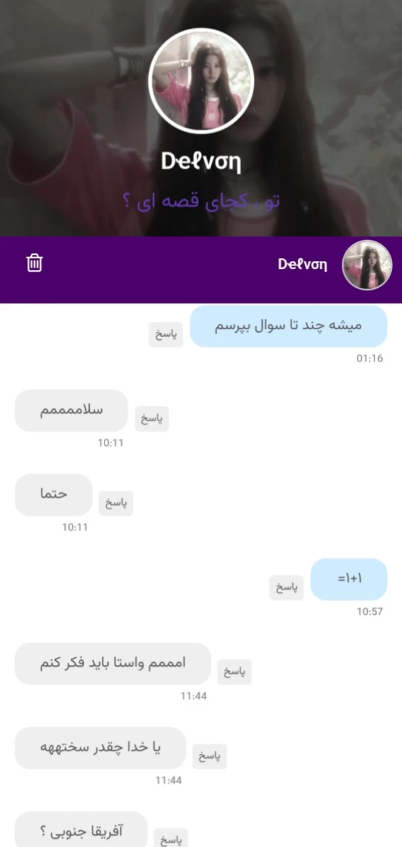Tap the Delvon name below the profile picture
The width and height of the screenshot is (402, 847).
[201, 162]
